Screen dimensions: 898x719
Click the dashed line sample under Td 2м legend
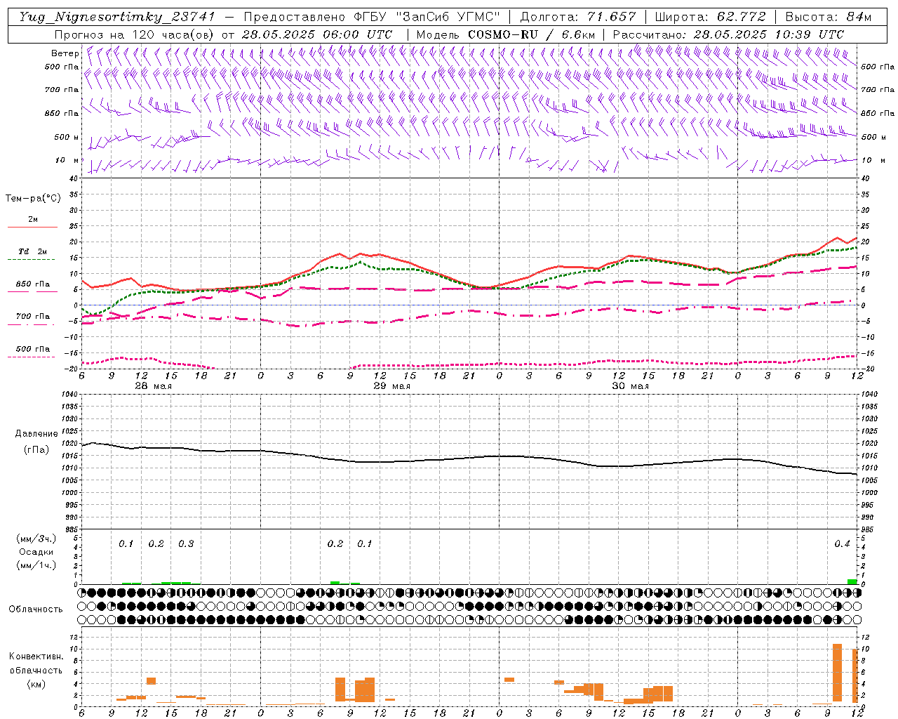point(32,259)
